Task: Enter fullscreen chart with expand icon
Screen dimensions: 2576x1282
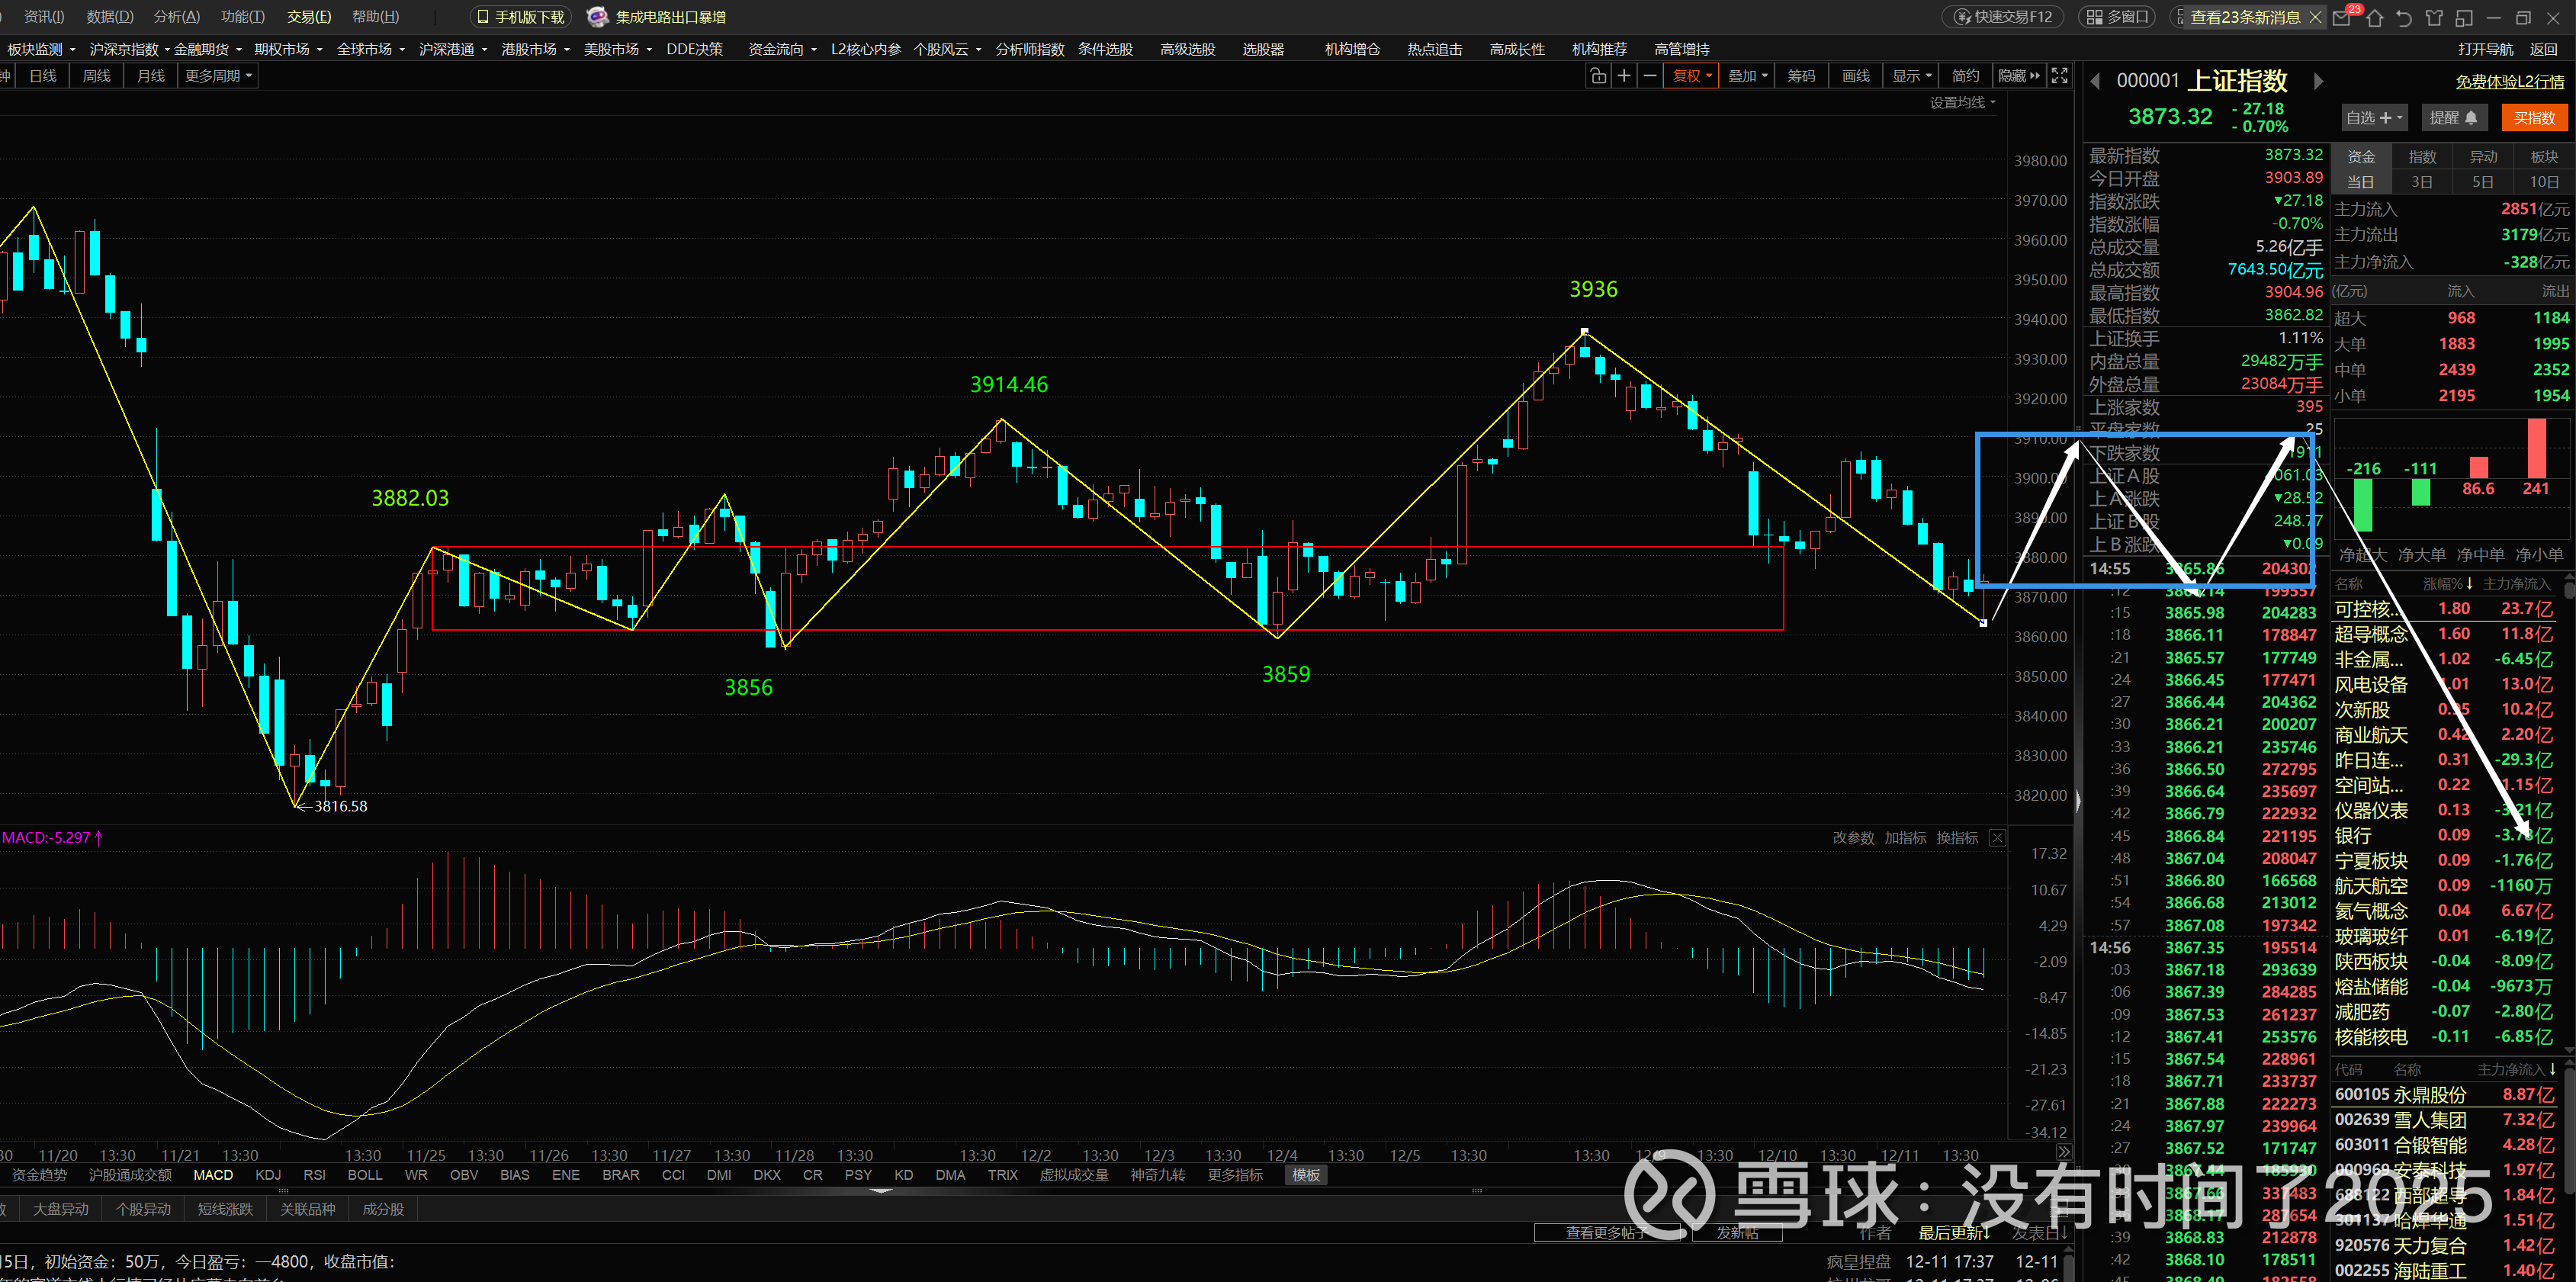Action: click(x=2060, y=76)
